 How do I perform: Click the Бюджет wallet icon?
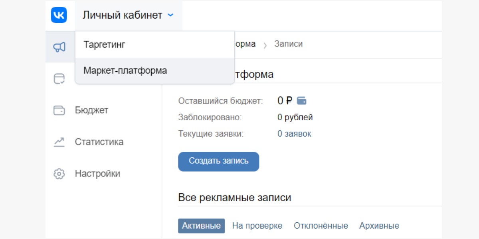click(59, 110)
